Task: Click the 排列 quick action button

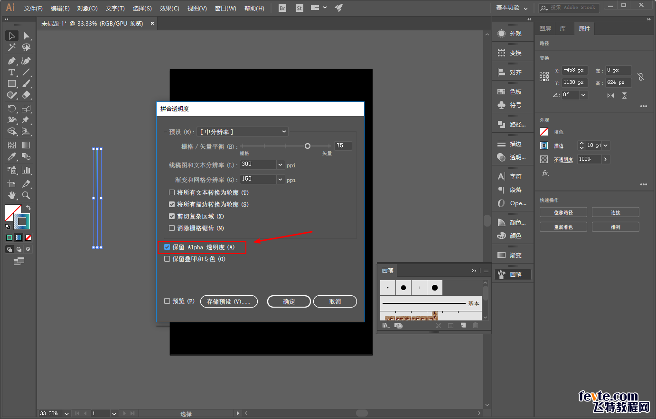Action: pos(616,227)
